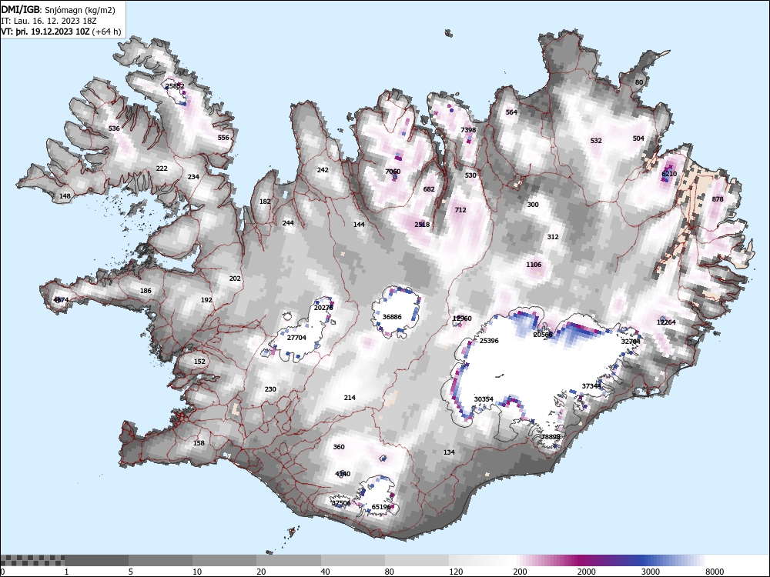Click the 564 value label
770x577 pixels.
[x=511, y=112]
